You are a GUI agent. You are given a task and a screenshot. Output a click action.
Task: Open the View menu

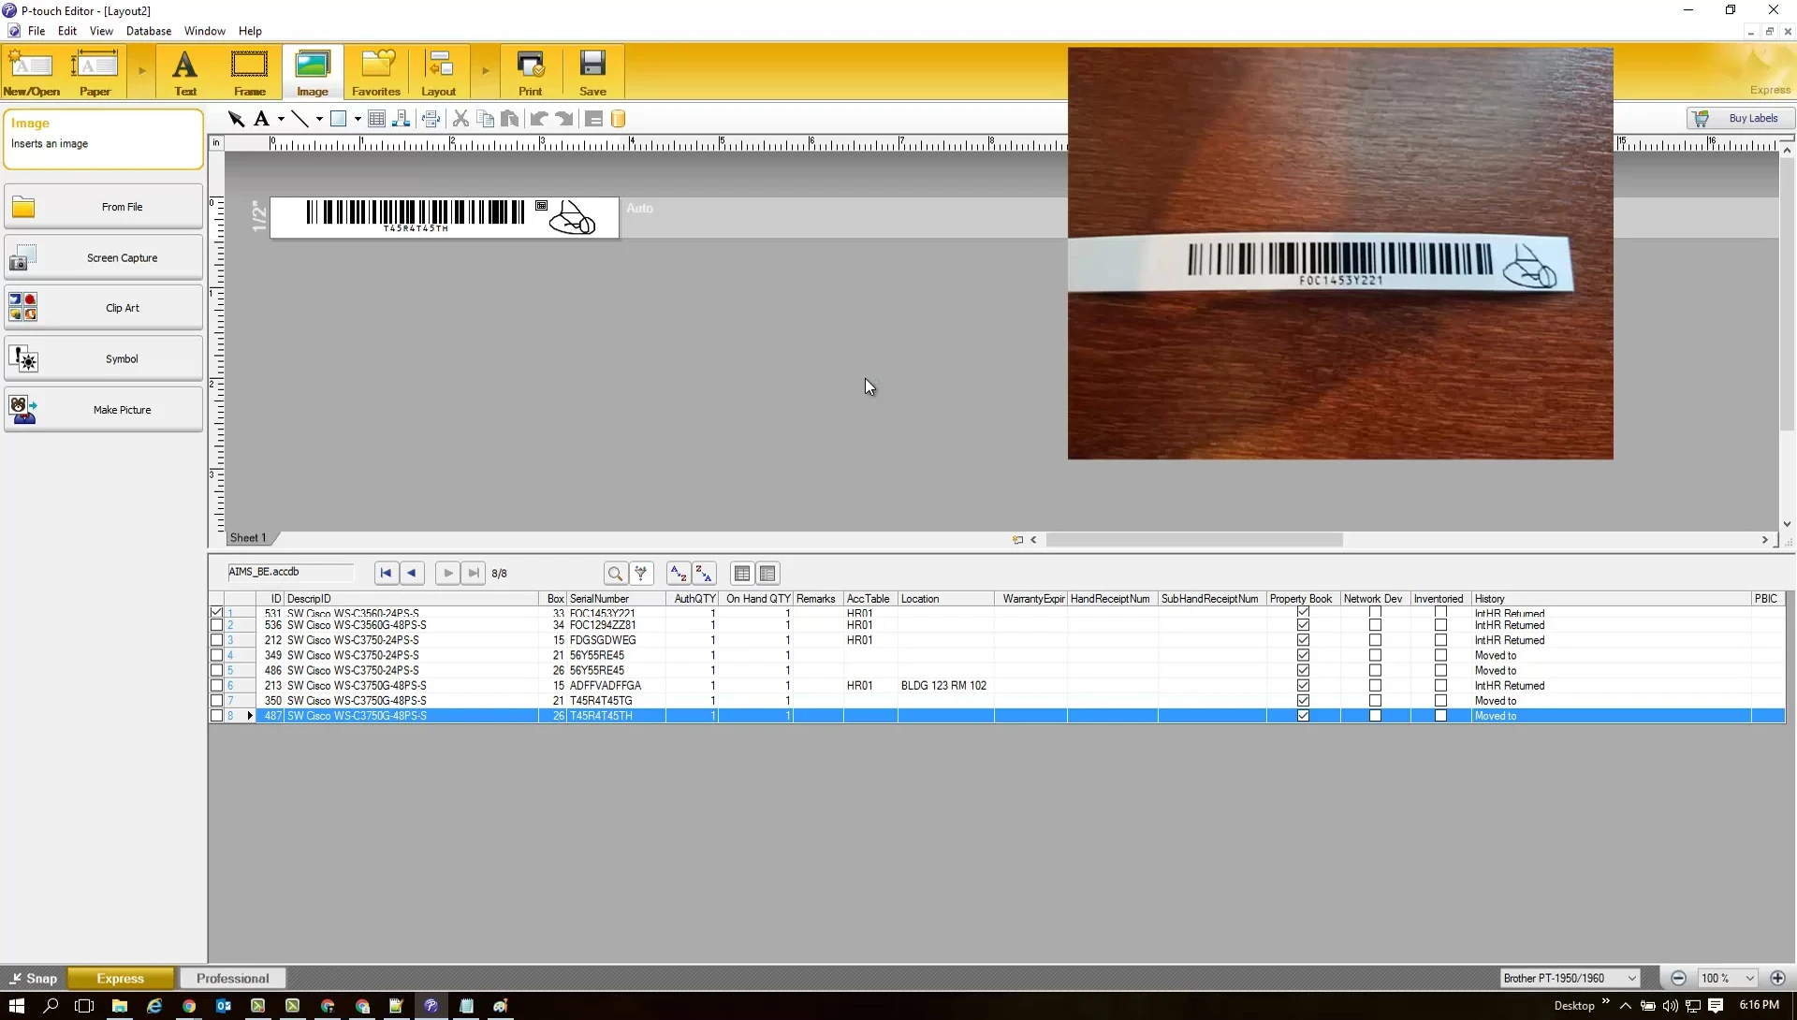(x=101, y=31)
